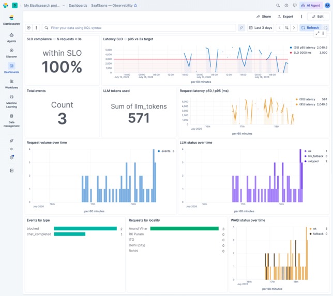The image size is (333, 296).
Task: Toggle ok series in LLM status legend
Action: click(x=310, y=151)
